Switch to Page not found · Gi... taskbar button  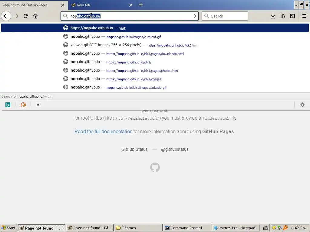pyautogui.click(x=90, y=228)
